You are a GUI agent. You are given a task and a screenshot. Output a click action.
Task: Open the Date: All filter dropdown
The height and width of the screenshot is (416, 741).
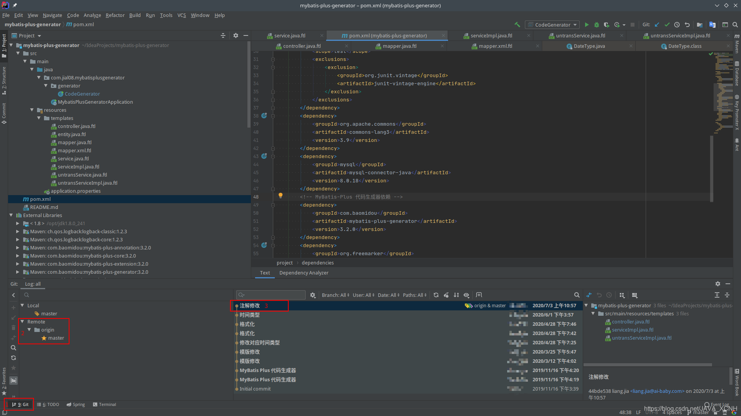tap(388, 295)
